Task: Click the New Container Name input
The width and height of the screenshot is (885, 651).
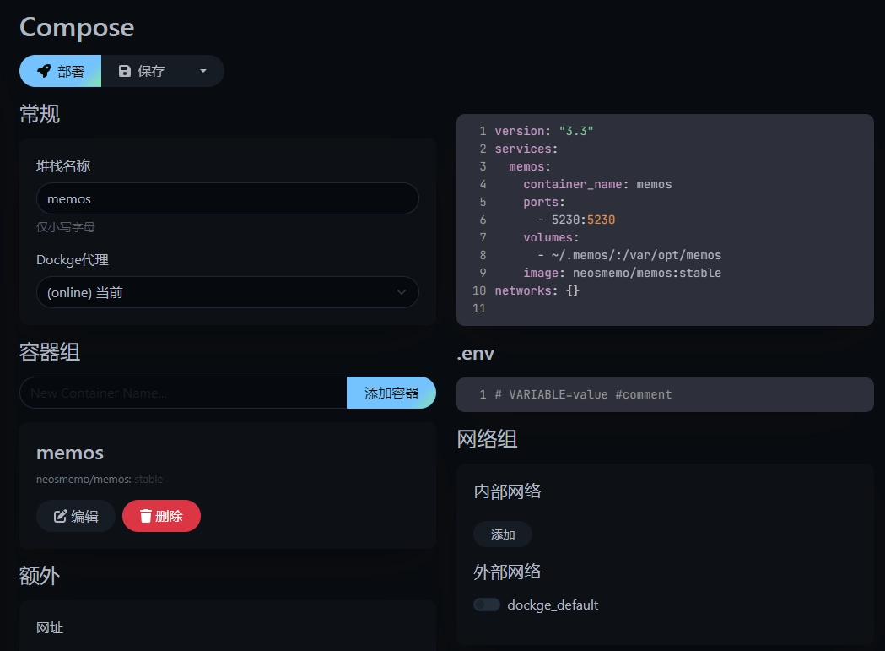Action: (183, 393)
